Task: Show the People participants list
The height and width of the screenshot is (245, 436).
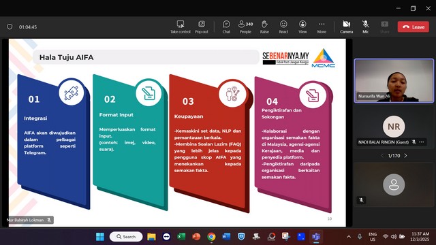Action: [245, 27]
